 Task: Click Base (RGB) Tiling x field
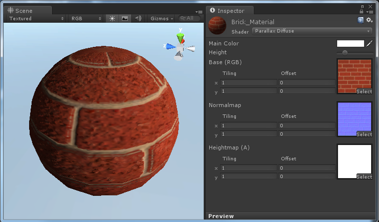coord(249,82)
